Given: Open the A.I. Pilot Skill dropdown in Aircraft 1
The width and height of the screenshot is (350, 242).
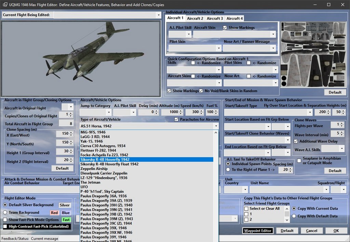Looking at the screenshot, I should (189, 34).
